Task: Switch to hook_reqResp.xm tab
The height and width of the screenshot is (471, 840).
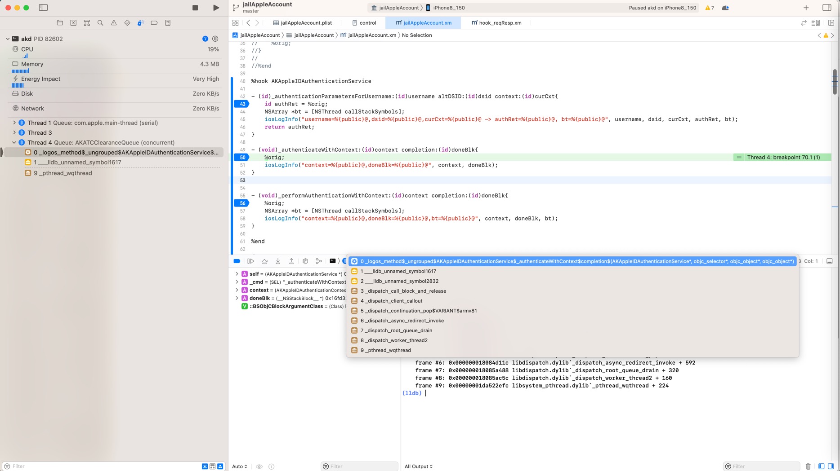Action: 496,23
